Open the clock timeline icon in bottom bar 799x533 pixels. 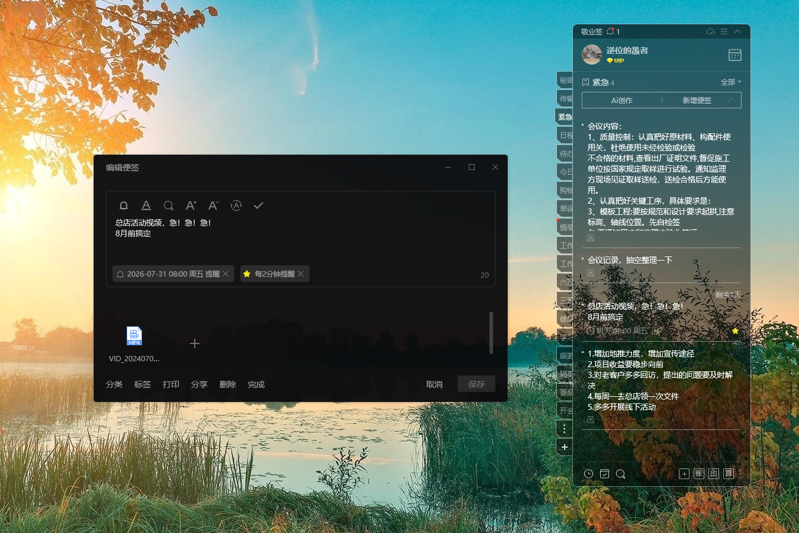tap(588, 474)
